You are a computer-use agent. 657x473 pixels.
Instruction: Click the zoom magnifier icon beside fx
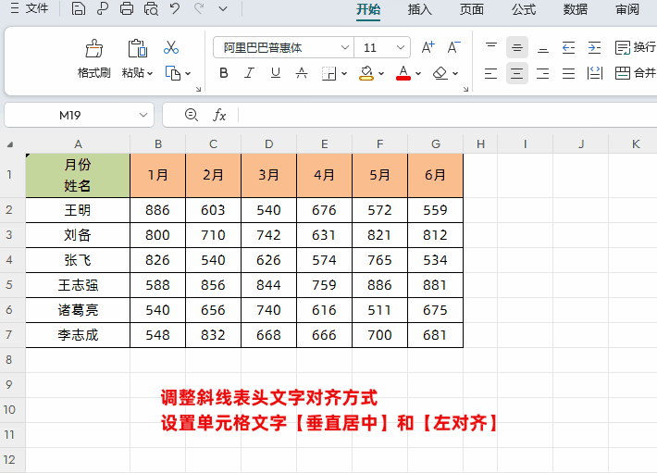pyautogui.click(x=192, y=115)
